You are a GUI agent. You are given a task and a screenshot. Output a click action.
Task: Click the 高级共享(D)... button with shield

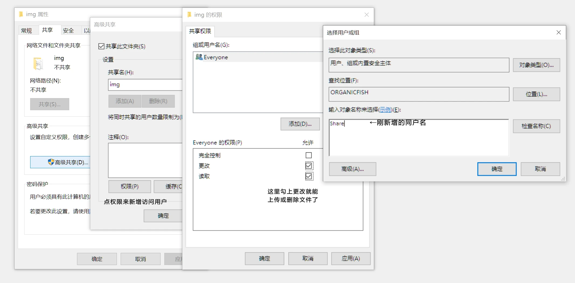point(60,162)
